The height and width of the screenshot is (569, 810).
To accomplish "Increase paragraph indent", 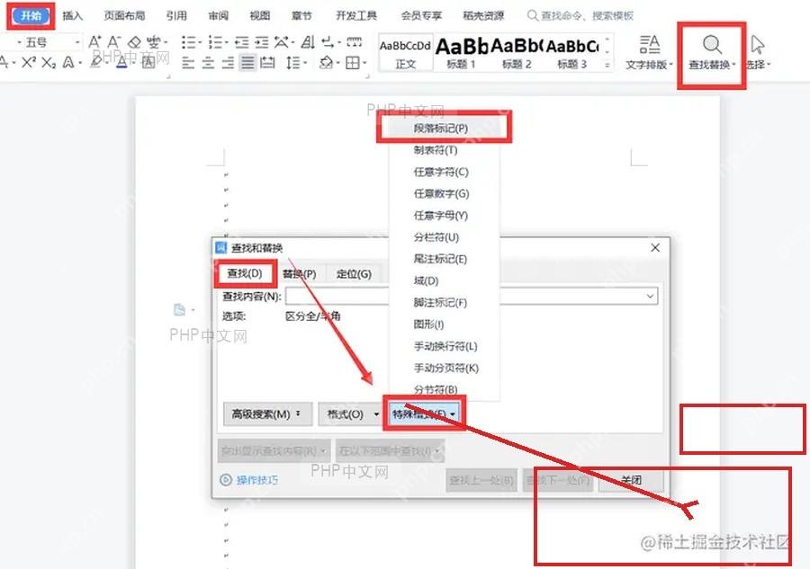I will (x=262, y=41).
